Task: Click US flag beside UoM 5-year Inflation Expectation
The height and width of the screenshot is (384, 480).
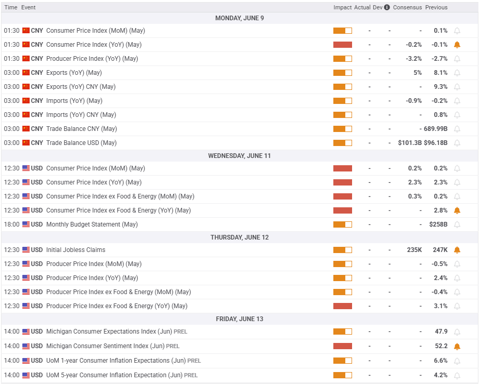Action: pyautogui.click(x=26, y=375)
